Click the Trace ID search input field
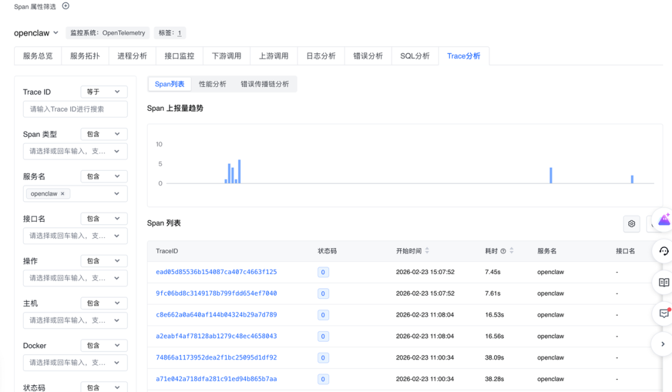Screen dimensions: 672x392 (75, 109)
